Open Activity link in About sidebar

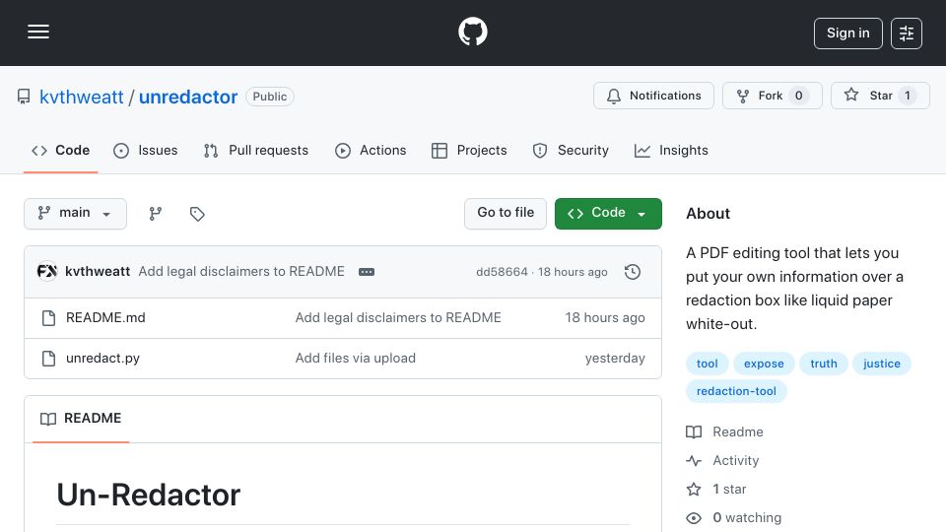tap(722, 461)
